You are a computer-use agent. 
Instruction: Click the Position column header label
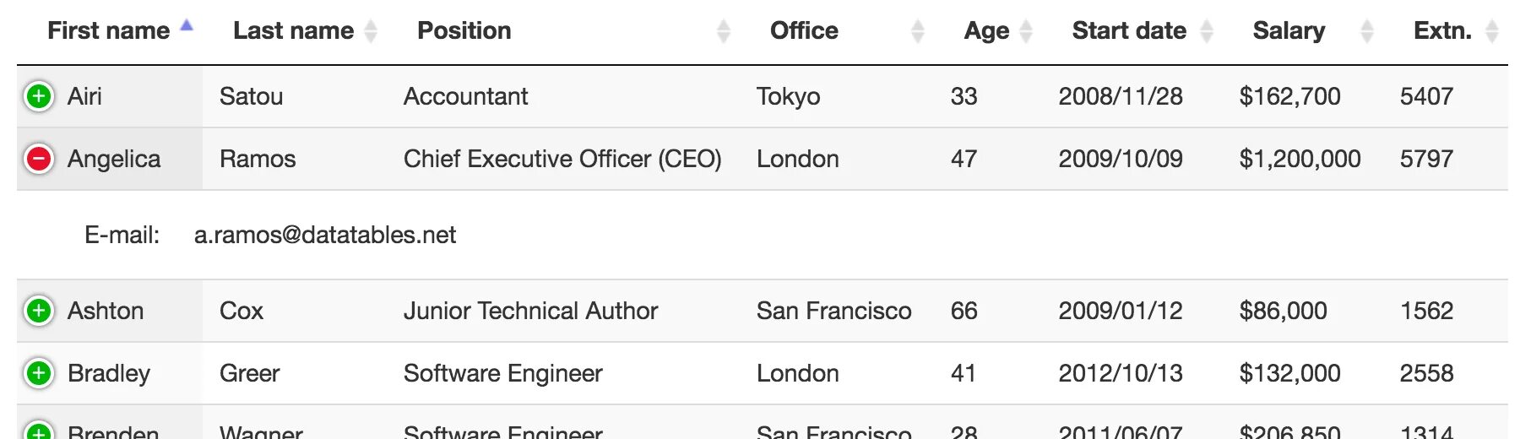(x=464, y=30)
